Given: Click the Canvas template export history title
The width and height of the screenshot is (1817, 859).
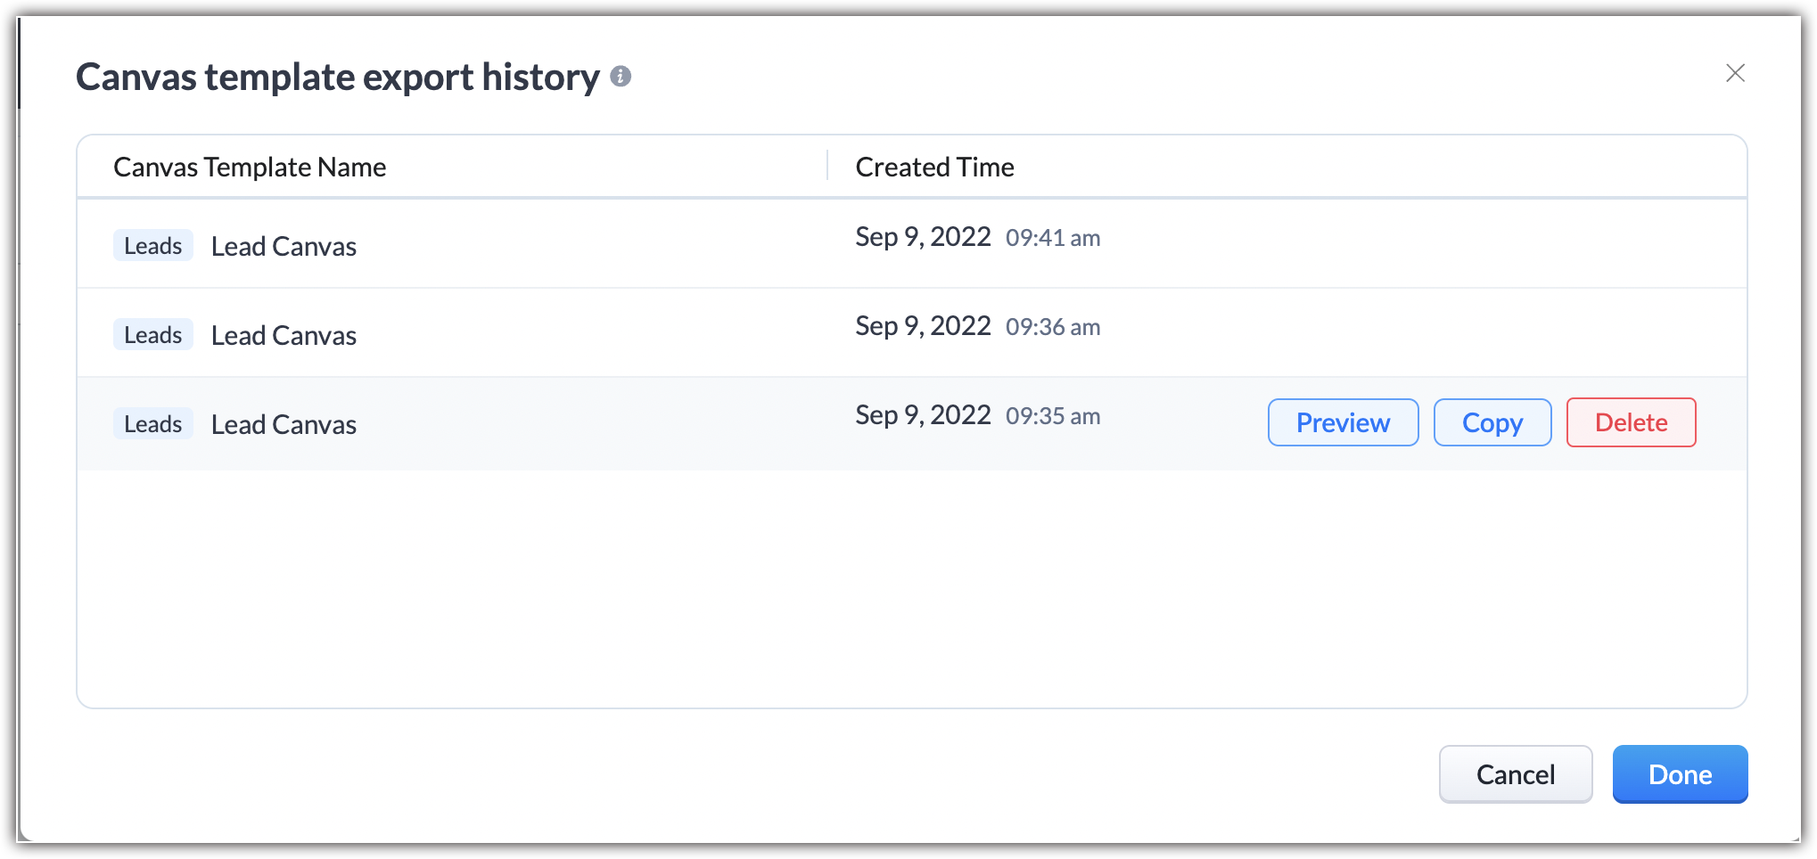Looking at the screenshot, I should click(337, 77).
